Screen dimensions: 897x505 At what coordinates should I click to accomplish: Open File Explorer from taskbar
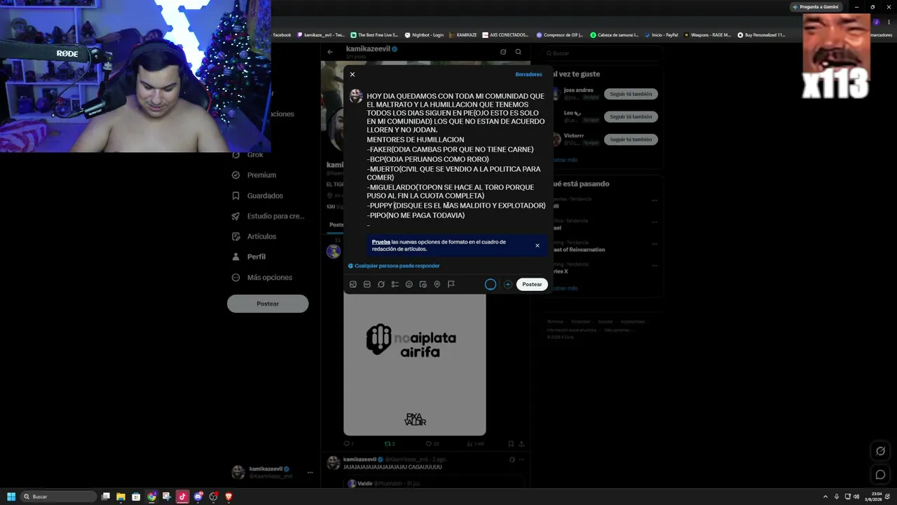(x=121, y=497)
